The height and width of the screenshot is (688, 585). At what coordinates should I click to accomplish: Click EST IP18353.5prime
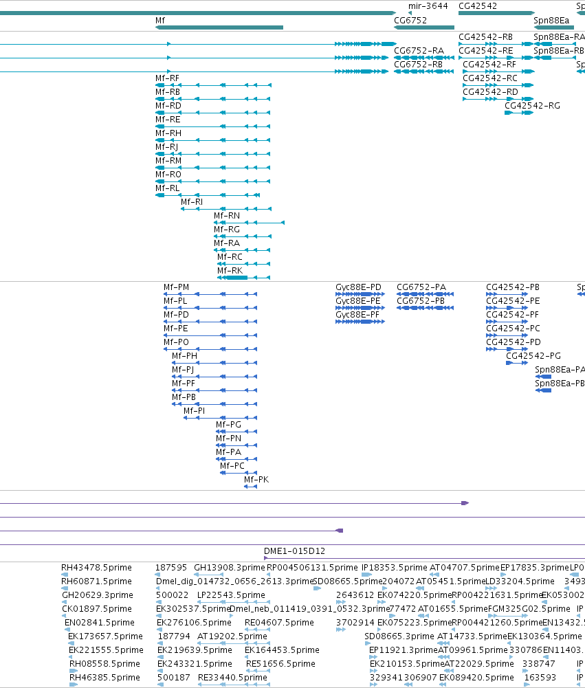click(394, 568)
